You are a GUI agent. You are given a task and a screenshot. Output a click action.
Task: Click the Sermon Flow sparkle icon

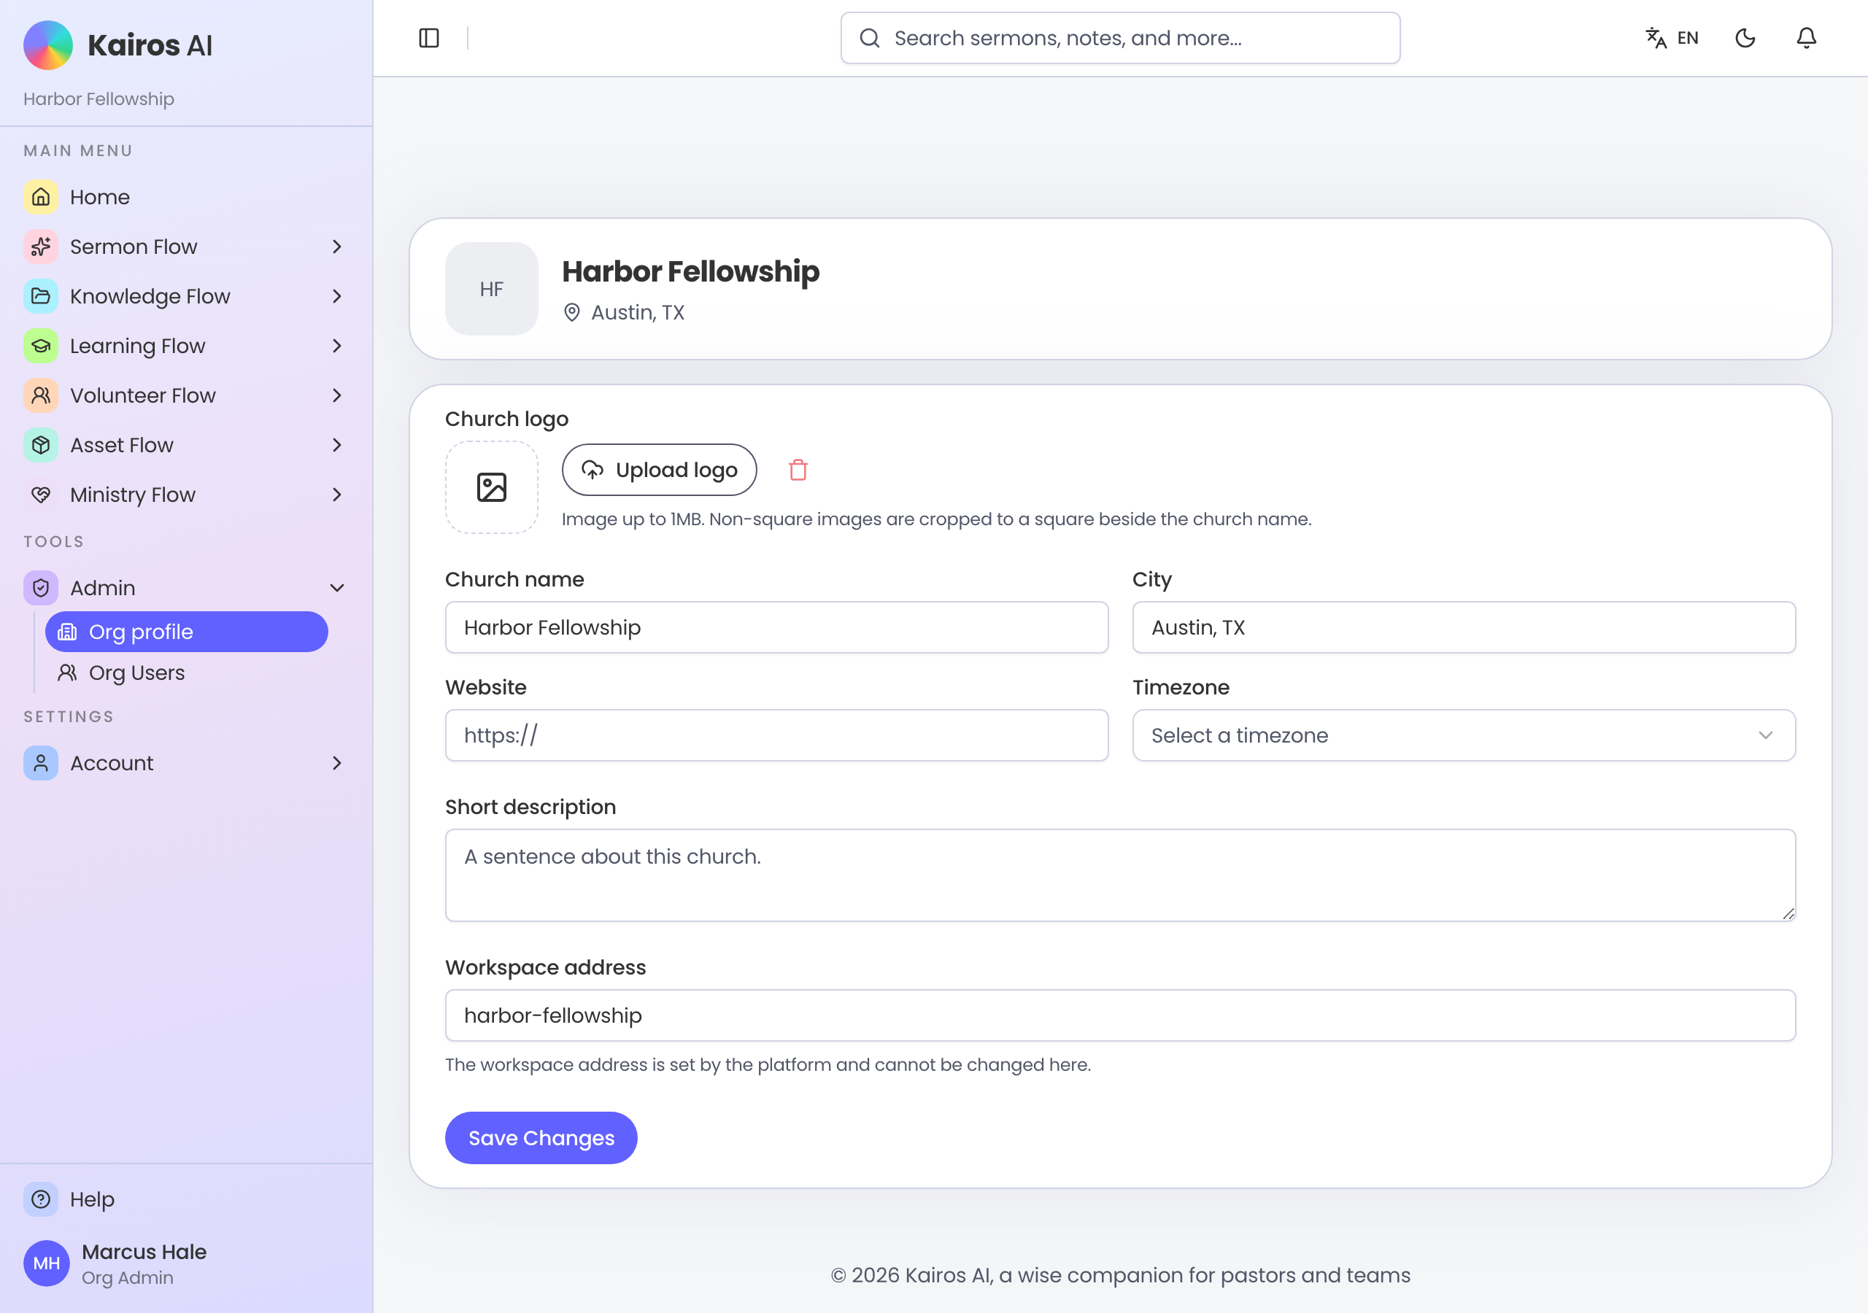41,247
